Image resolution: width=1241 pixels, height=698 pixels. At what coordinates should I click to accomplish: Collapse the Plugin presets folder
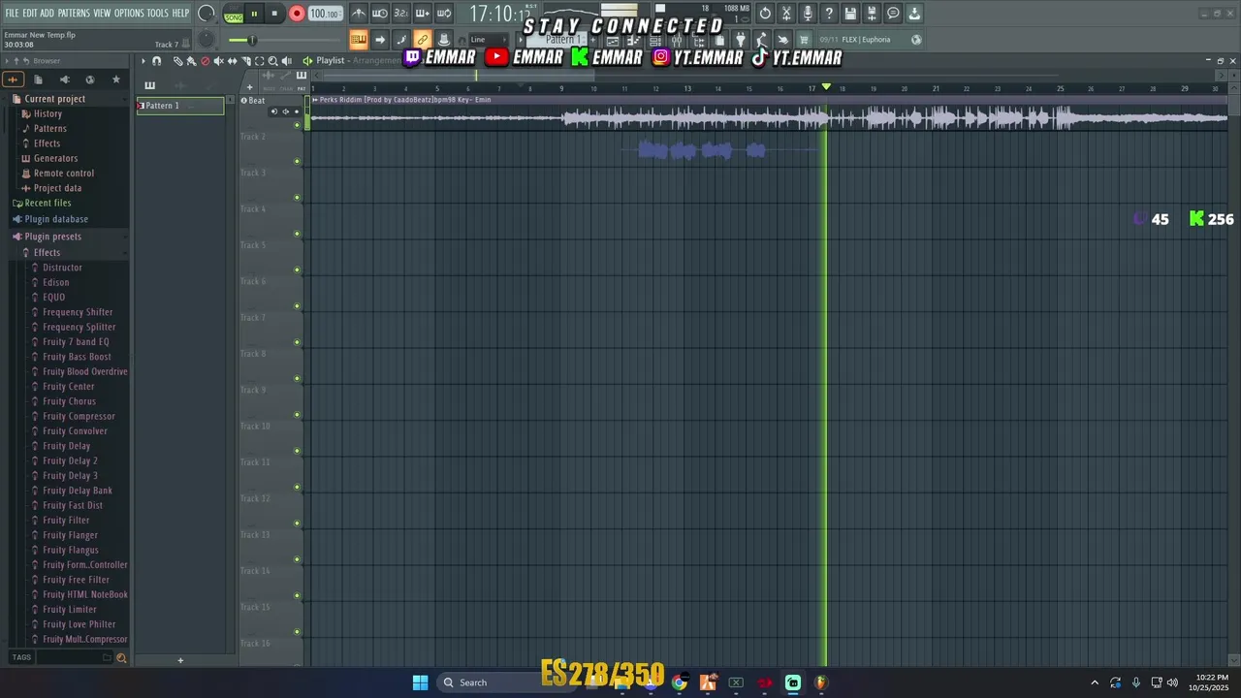pos(52,237)
